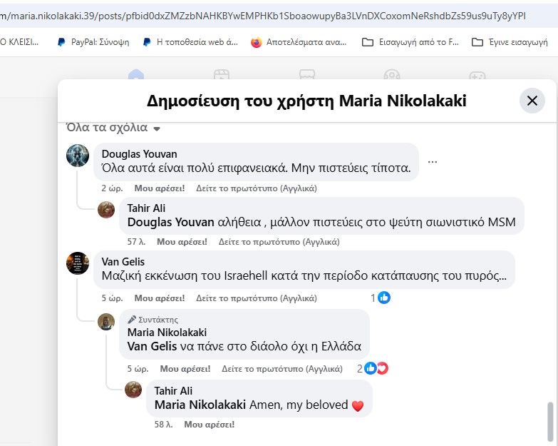View like and heart reactions on Maria's reply
Image resolution: width=558 pixels, height=446 pixels.
(373, 368)
